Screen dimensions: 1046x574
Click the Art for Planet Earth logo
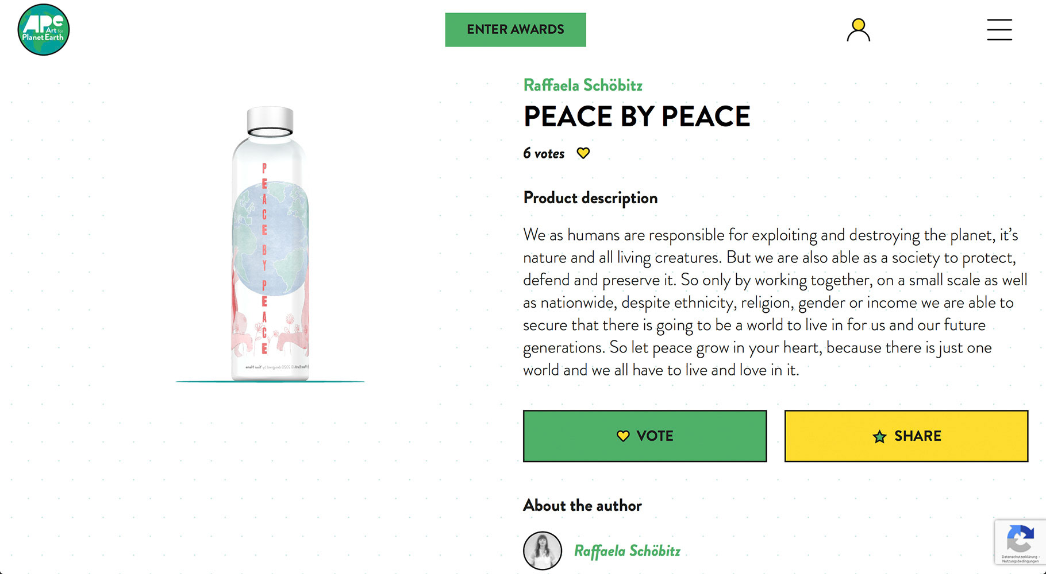[x=44, y=30]
